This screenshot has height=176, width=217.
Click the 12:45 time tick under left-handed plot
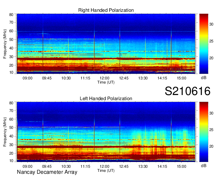point(124,166)
